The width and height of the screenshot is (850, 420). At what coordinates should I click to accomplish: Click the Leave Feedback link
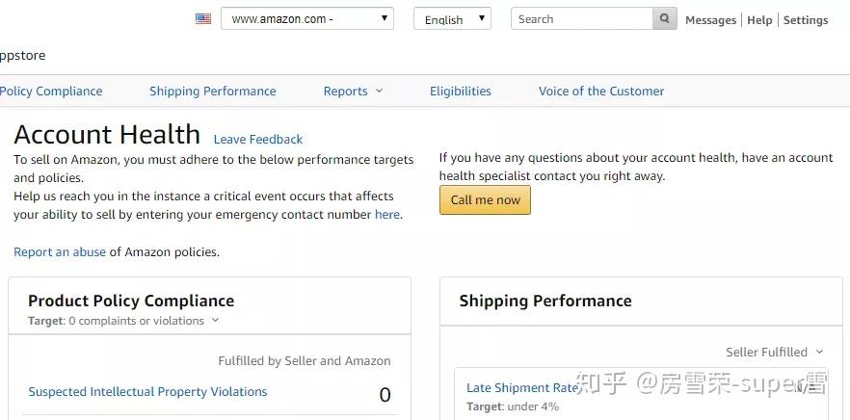(258, 140)
